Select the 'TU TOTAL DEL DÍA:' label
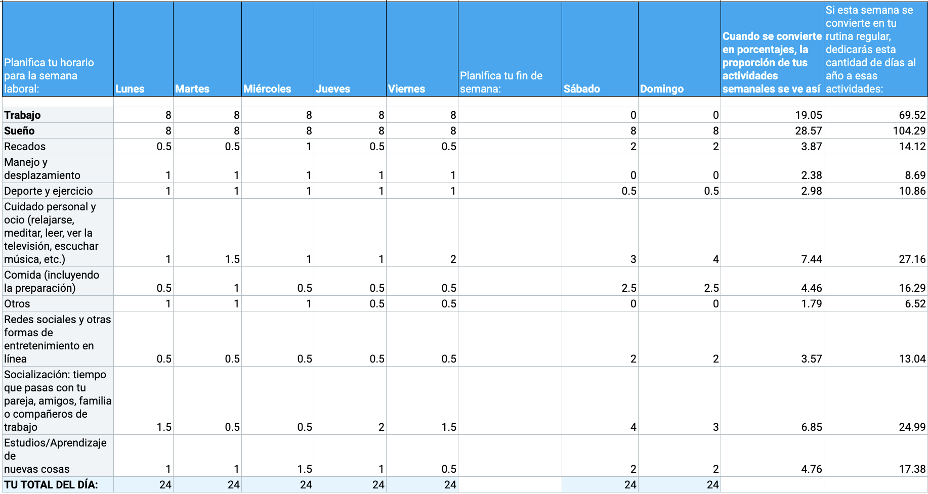928x494 pixels. coord(58,484)
